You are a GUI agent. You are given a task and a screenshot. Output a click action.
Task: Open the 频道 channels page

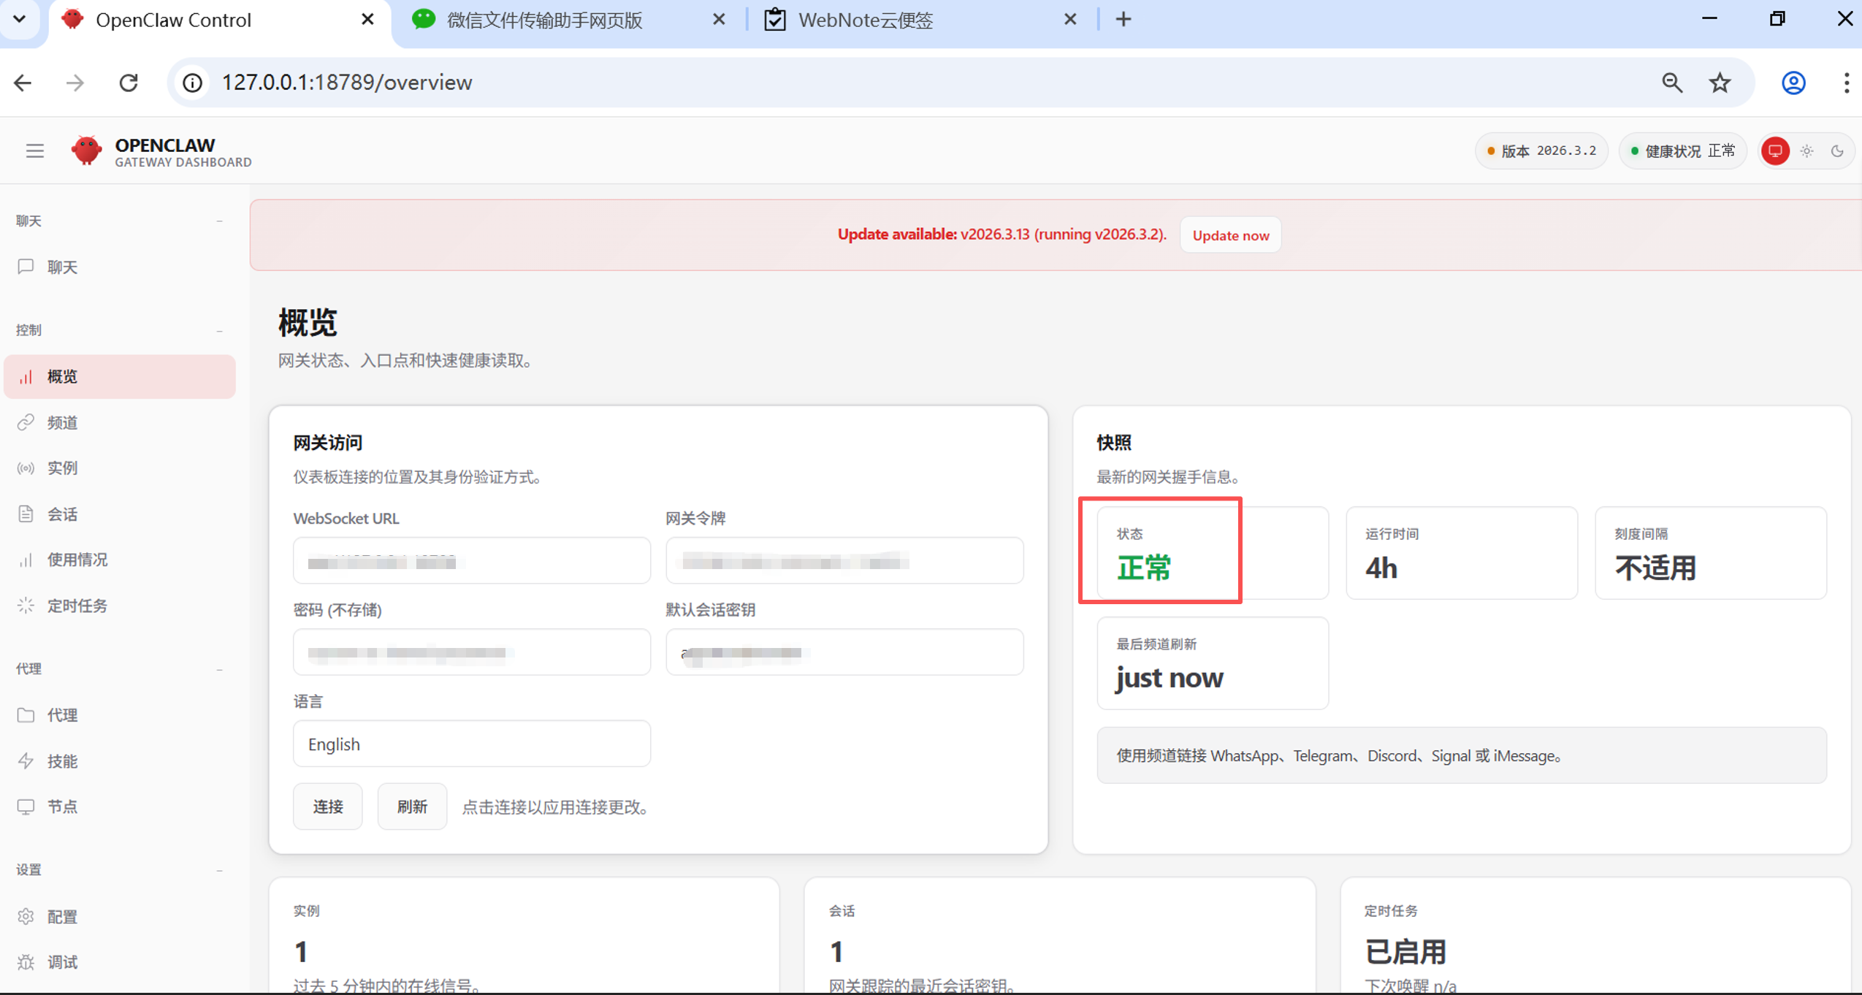[x=62, y=422]
